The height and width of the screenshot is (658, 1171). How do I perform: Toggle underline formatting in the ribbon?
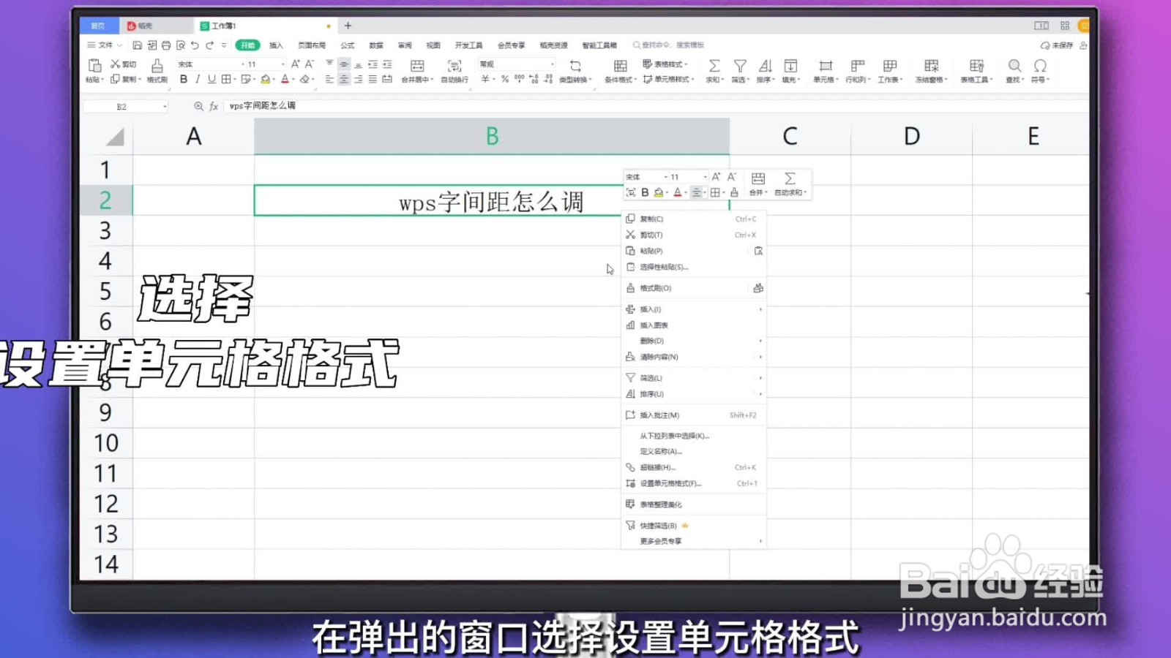coord(212,79)
